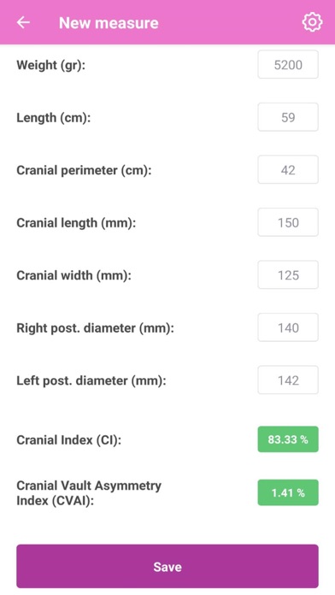Tap the Weight (gr) label
This screenshot has width=335, height=595.
pyautogui.click(x=51, y=65)
